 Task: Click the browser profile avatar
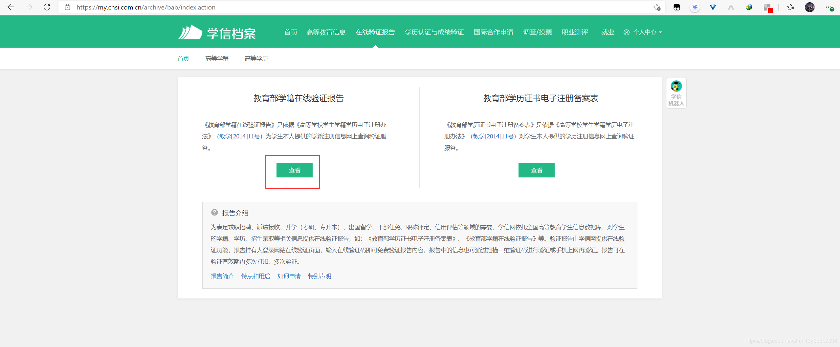tap(810, 7)
